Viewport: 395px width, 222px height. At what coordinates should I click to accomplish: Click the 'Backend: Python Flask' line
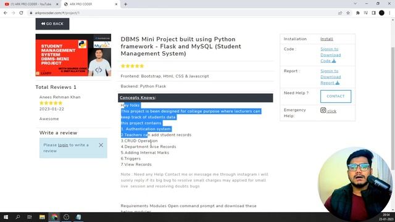pos(143,86)
